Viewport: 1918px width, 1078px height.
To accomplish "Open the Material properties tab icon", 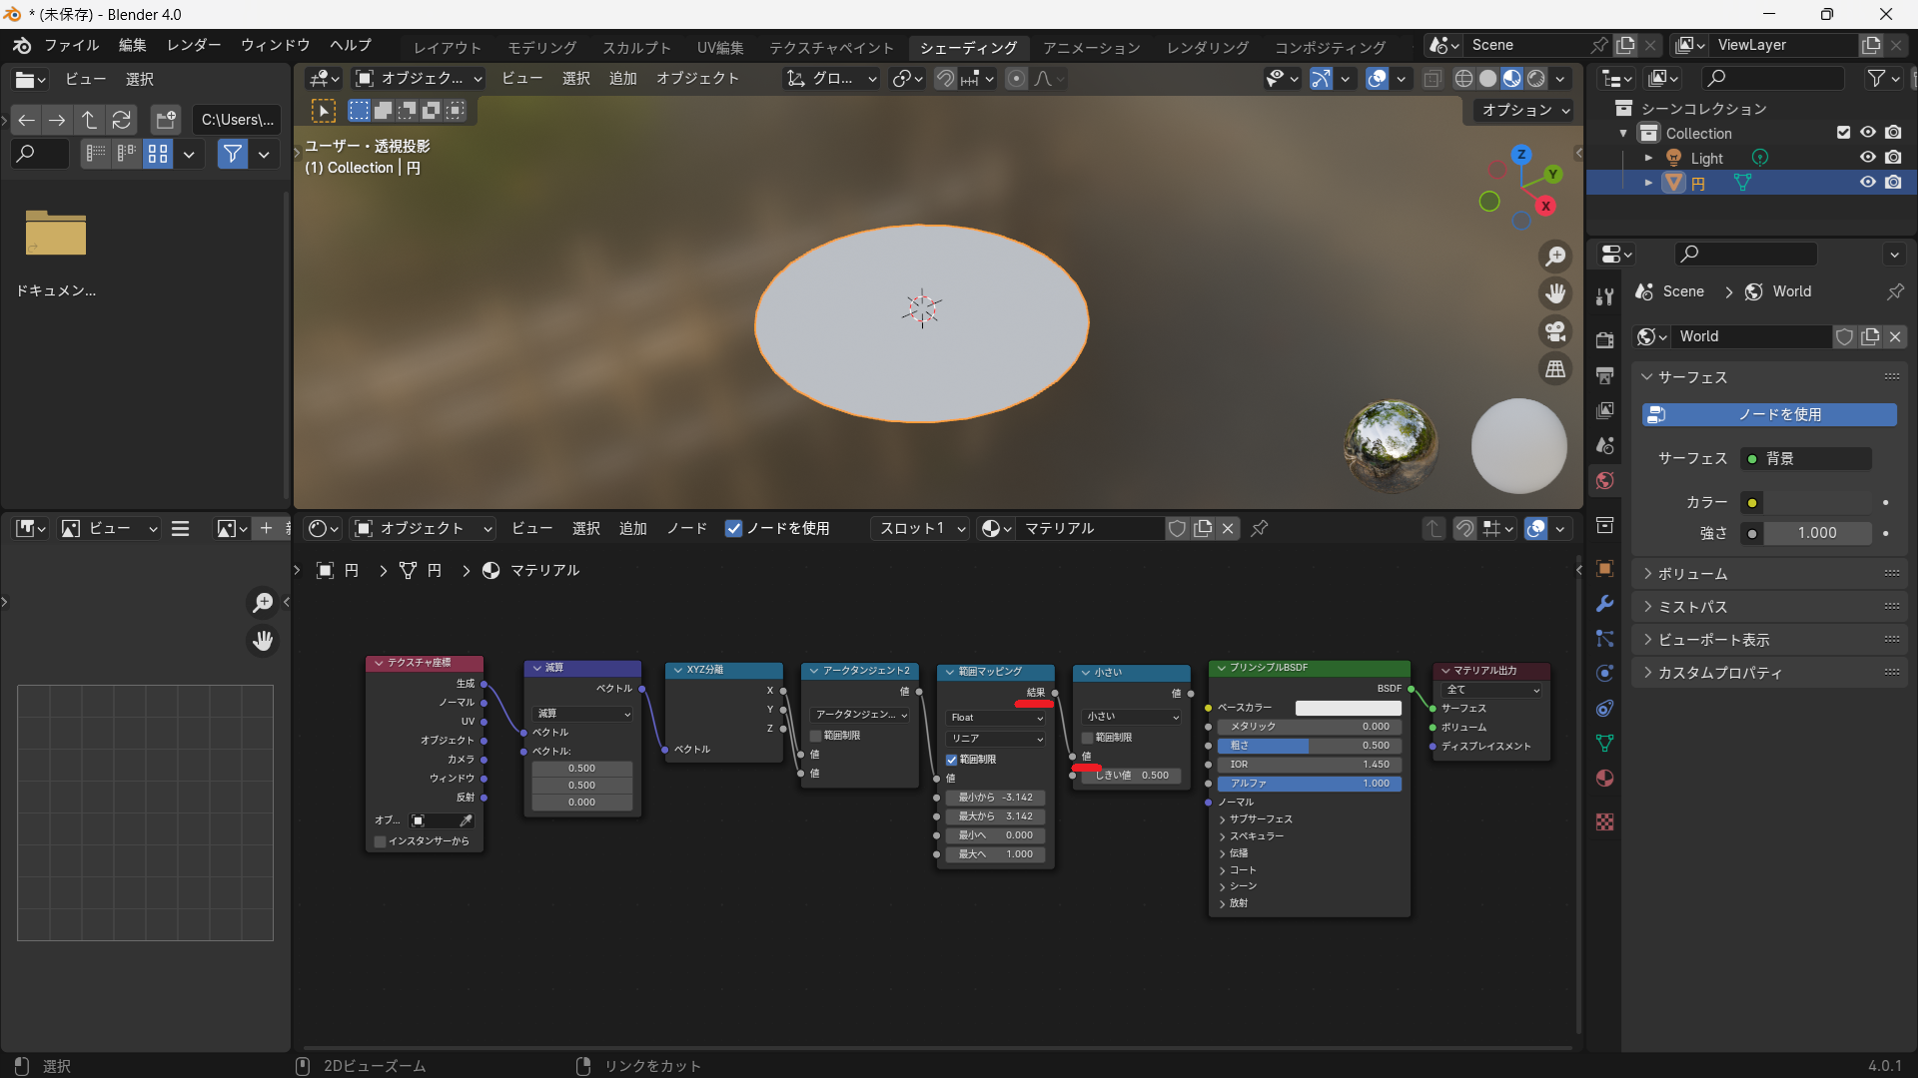I will pos(1604,779).
